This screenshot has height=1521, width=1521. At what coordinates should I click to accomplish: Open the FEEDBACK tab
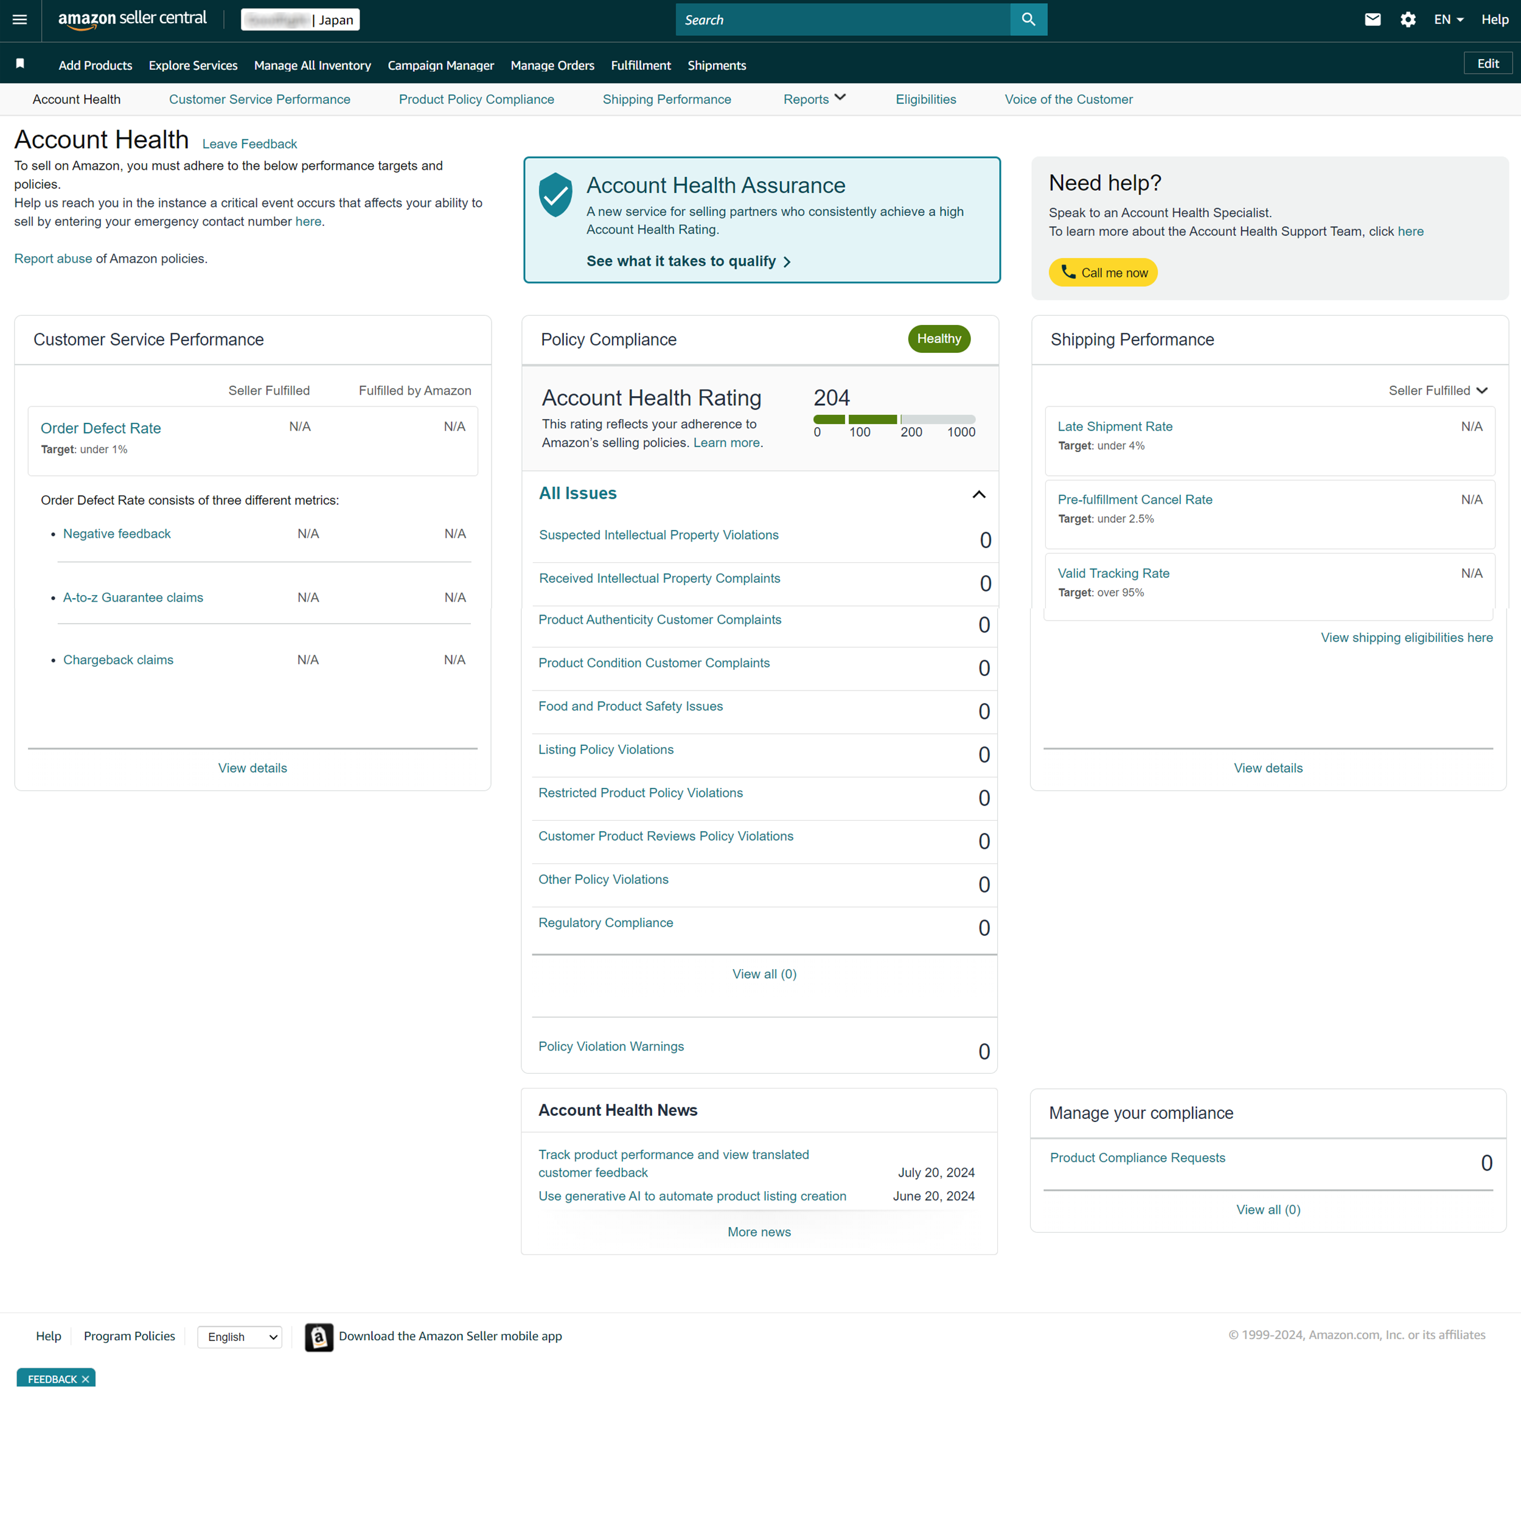[52, 1379]
